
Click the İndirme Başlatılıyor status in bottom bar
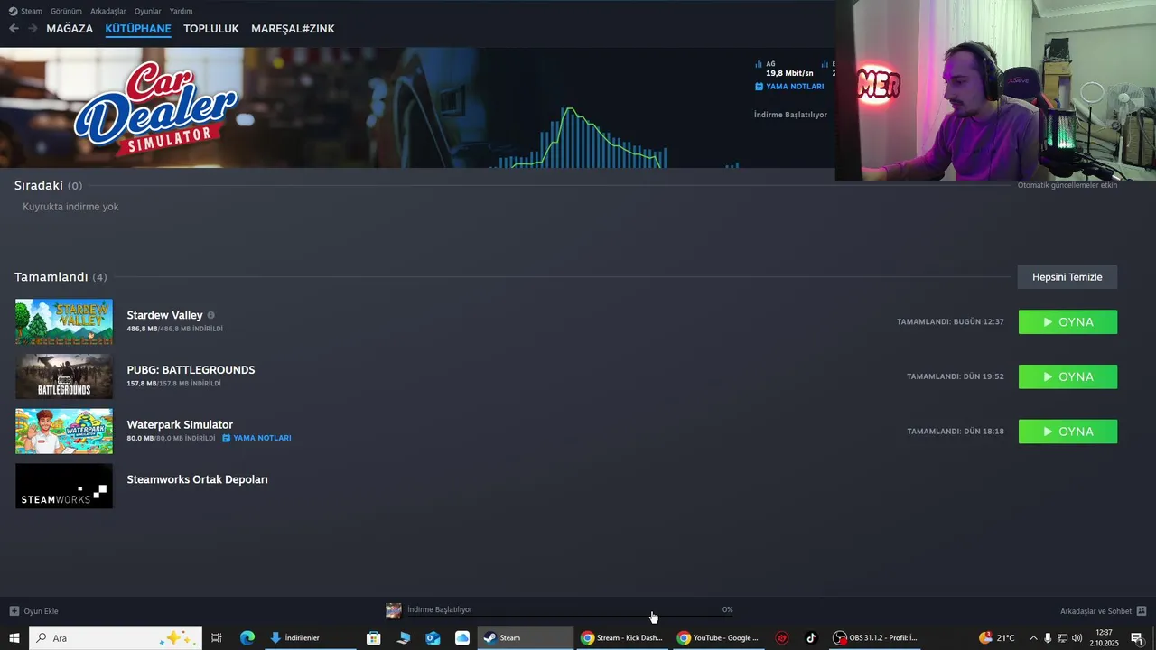tap(440, 609)
